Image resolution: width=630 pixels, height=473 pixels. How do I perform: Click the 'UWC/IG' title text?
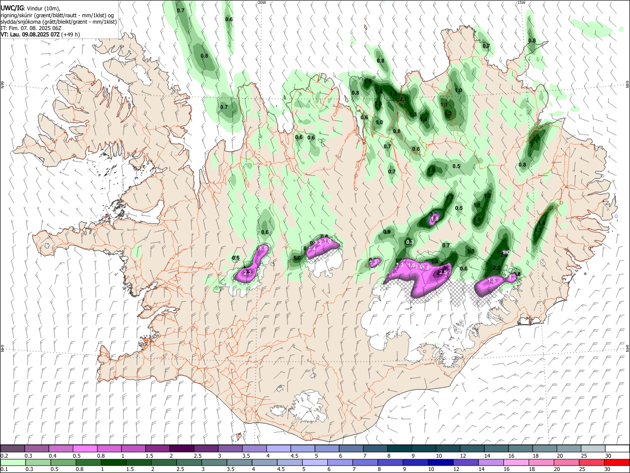[x=12, y=8]
